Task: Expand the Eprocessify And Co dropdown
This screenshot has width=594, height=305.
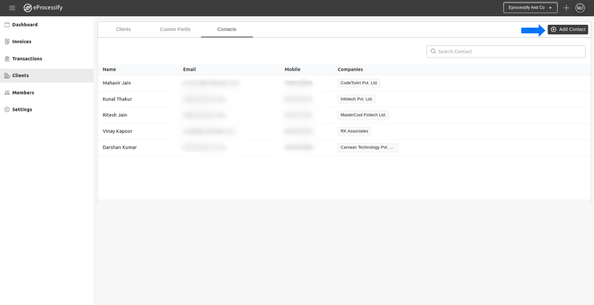Action: coord(530,8)
